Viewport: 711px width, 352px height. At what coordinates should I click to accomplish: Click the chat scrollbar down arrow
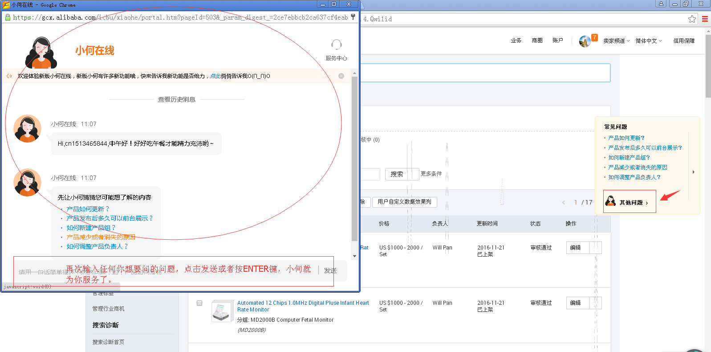click(354, 256)
